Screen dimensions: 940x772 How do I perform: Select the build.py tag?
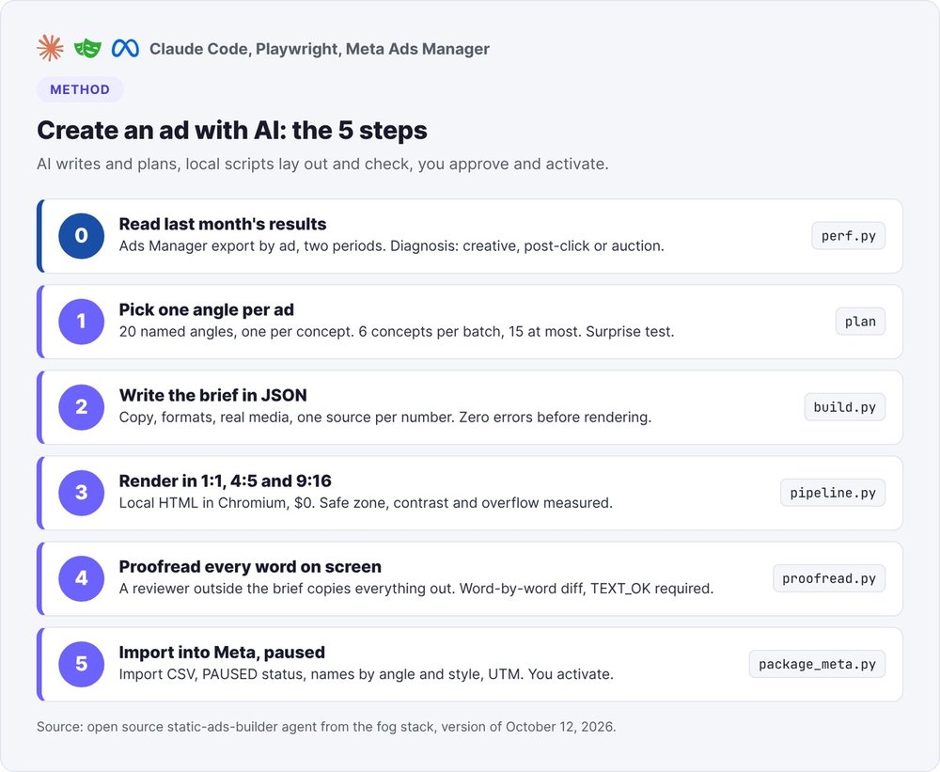tap(845, 407)
